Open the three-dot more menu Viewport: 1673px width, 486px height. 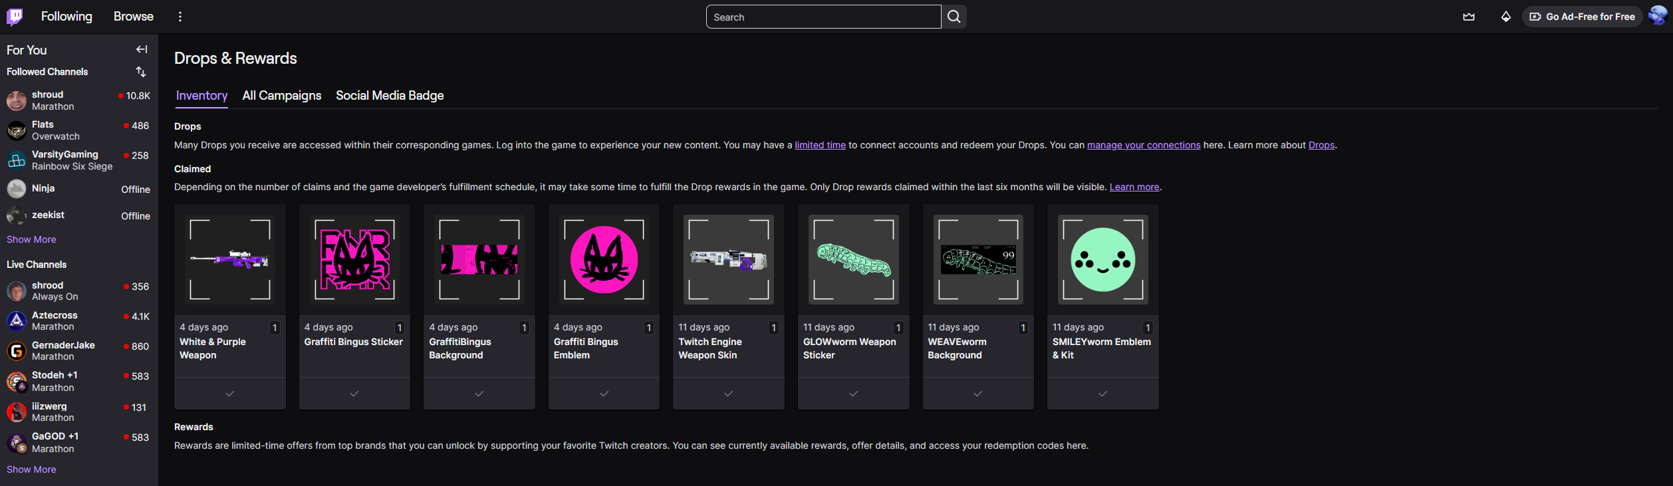click(180, 17)
